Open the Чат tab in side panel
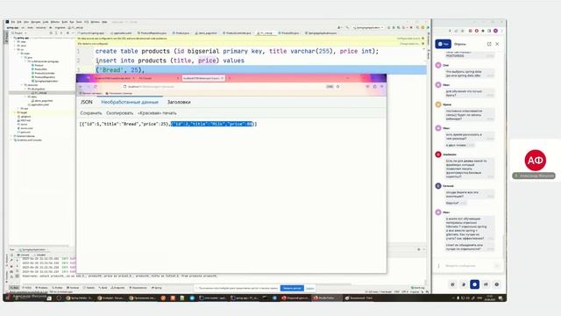Image resolution: width=561 pixels, height=316 pixels. (443, 44)
